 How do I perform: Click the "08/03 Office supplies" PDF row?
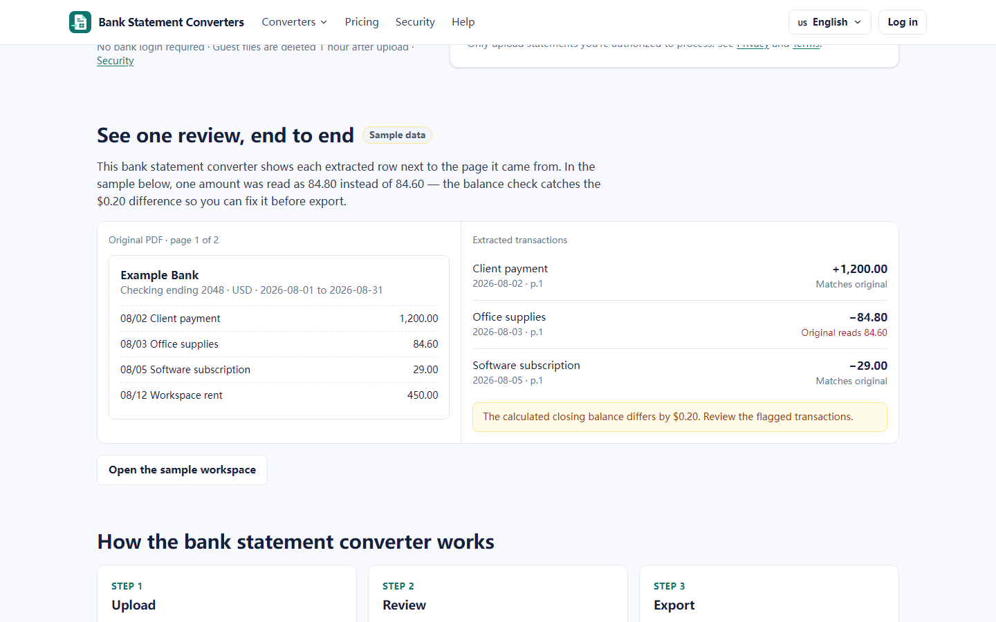(279, 344)
